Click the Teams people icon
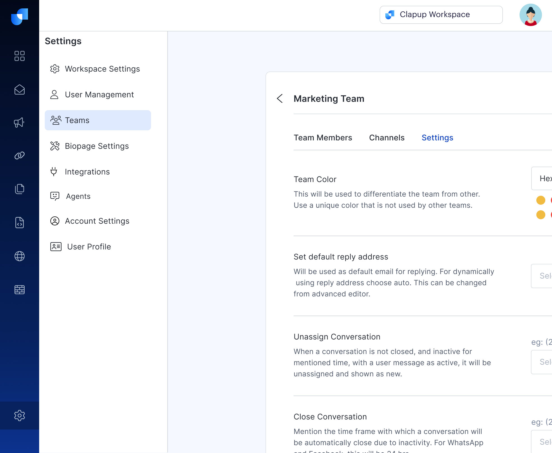 tap(56, 120)
